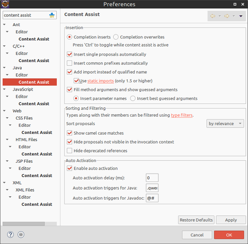Open the type filters link

tap(182, 115)
